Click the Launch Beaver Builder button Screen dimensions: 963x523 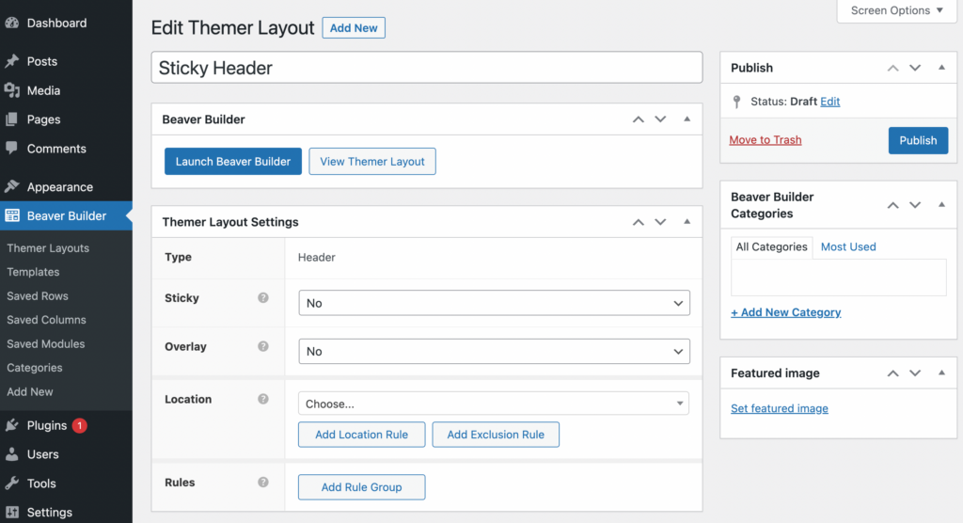pyautogui.click(x=233, y=162)
